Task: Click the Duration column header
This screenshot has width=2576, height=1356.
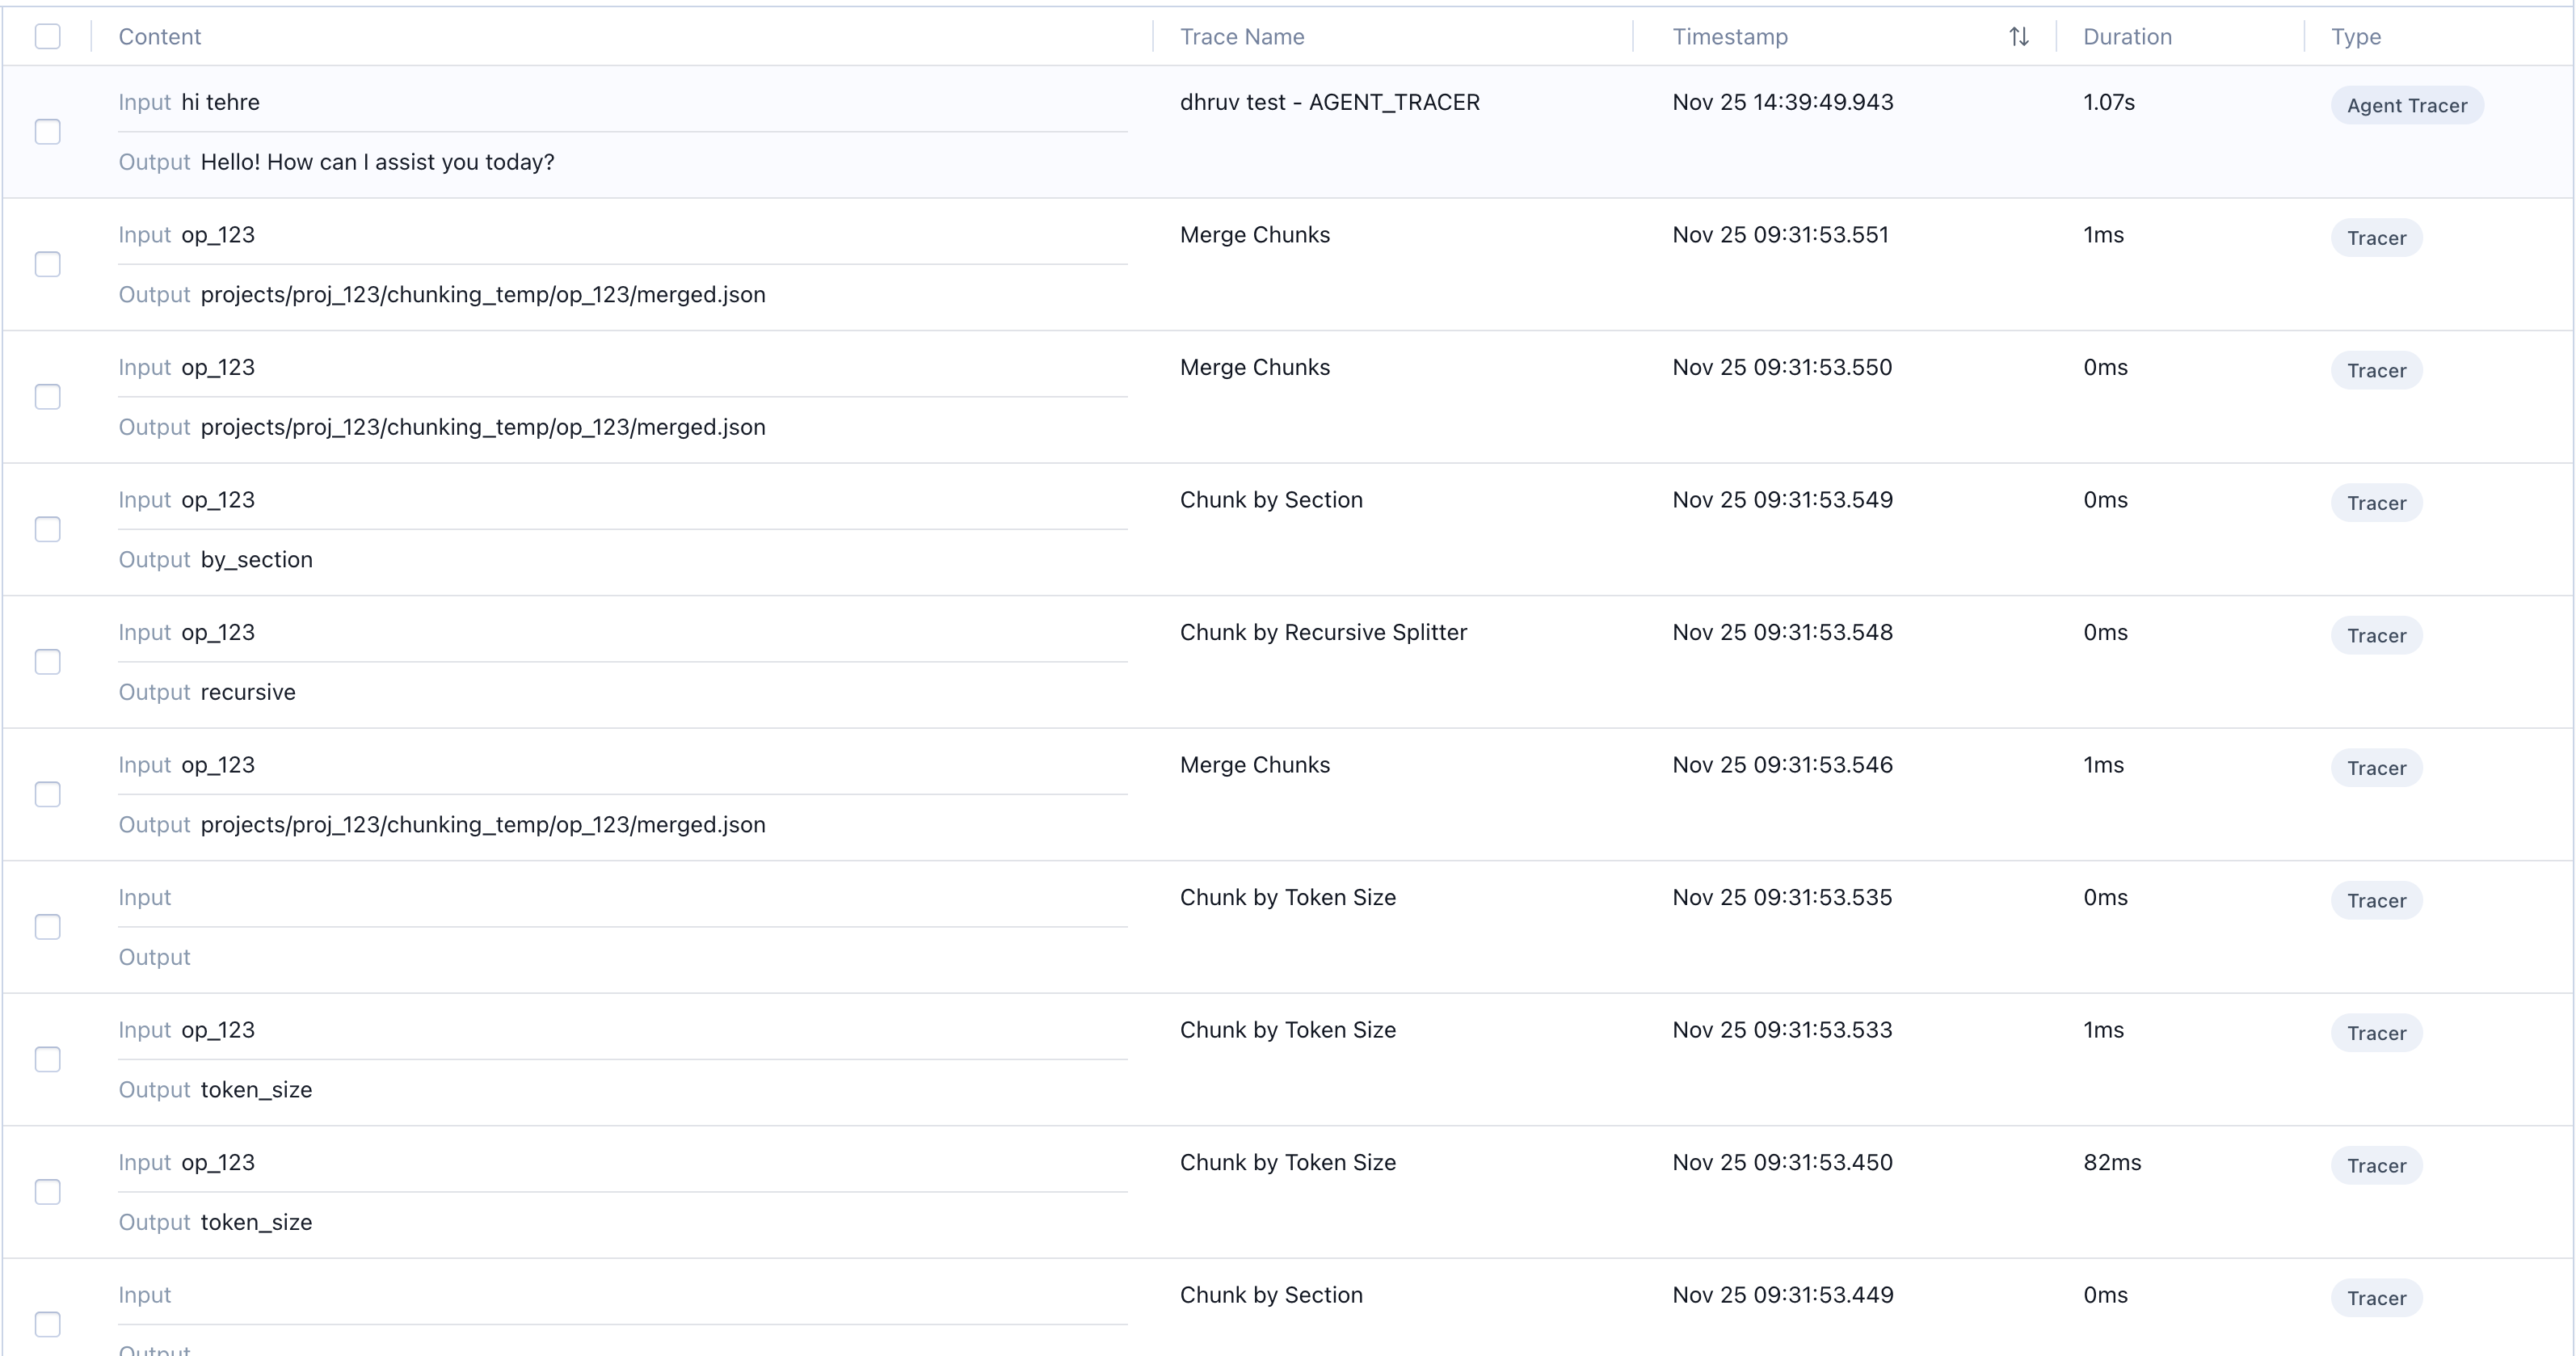Action: [2126, 37]
